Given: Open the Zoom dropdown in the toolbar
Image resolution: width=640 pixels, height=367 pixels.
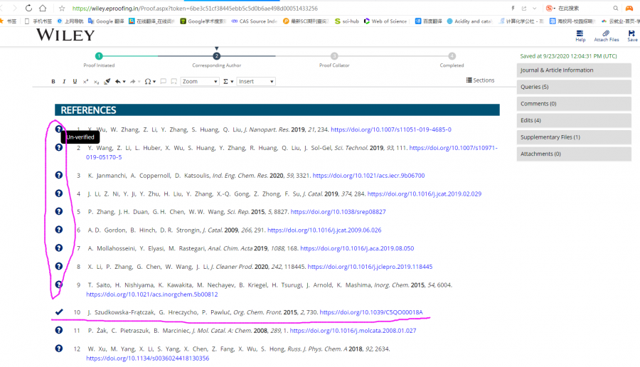Looking at the screenshot, I should (200, 82).
